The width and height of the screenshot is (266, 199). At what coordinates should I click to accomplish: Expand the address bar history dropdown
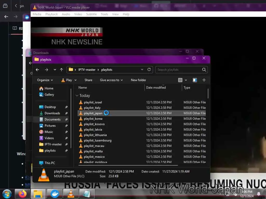click(142, 69)
